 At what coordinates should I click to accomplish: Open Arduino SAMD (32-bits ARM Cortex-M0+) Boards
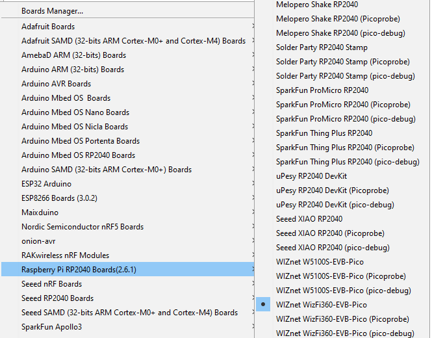(127, 170)
